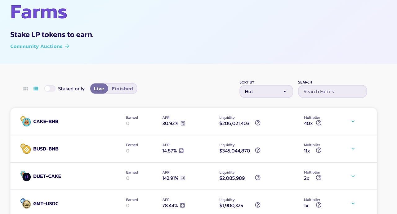The height and width of the screenshot is (214, 397).
Task: Click multiplier help icon for CAKE-BNB
Action: 319,123
